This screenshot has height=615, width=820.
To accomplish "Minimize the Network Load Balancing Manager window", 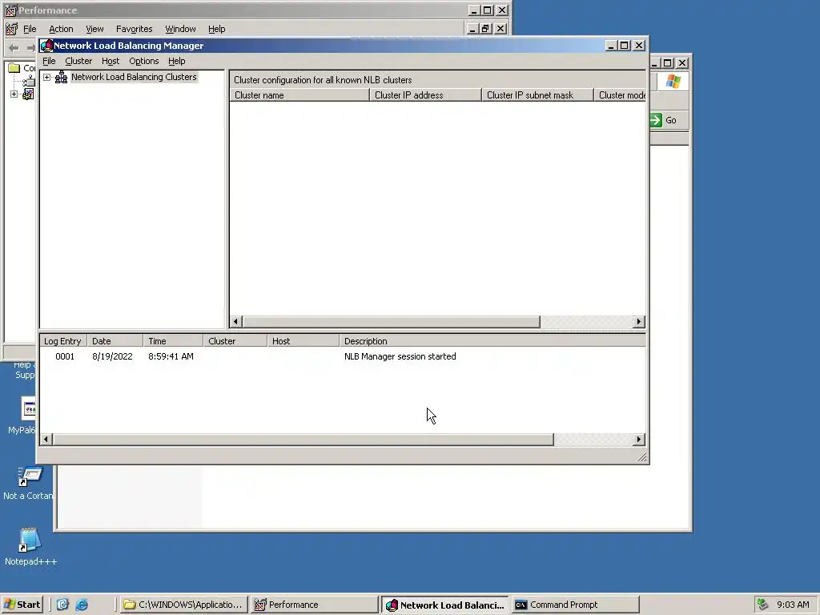I will coord(611,46).
